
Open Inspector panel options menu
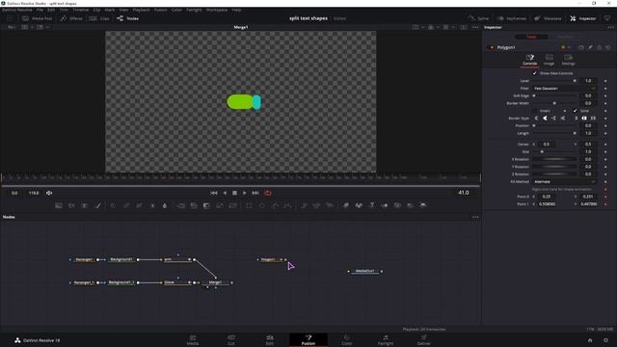pos(610,27)
